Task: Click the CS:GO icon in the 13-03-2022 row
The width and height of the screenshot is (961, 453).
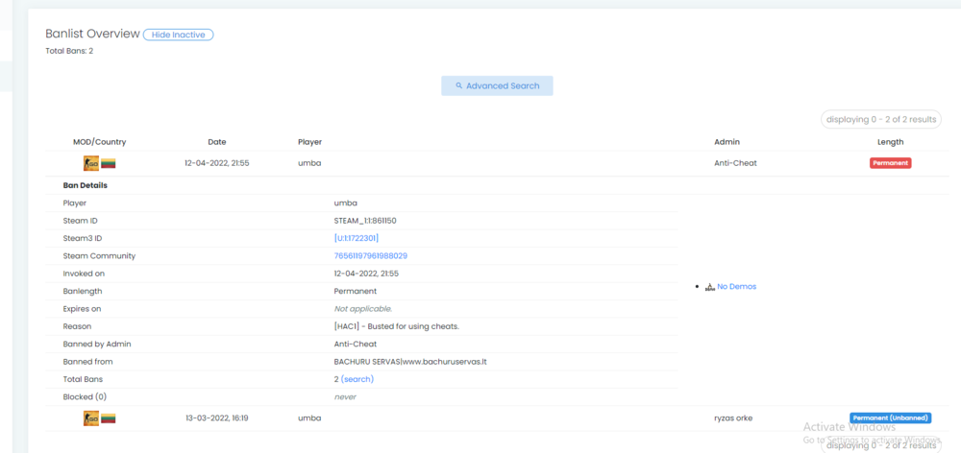Action: [90, 418]
